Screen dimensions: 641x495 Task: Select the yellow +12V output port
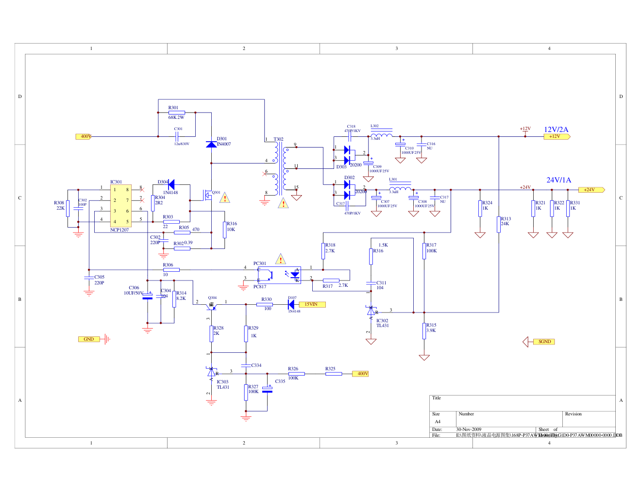(556, 137)
